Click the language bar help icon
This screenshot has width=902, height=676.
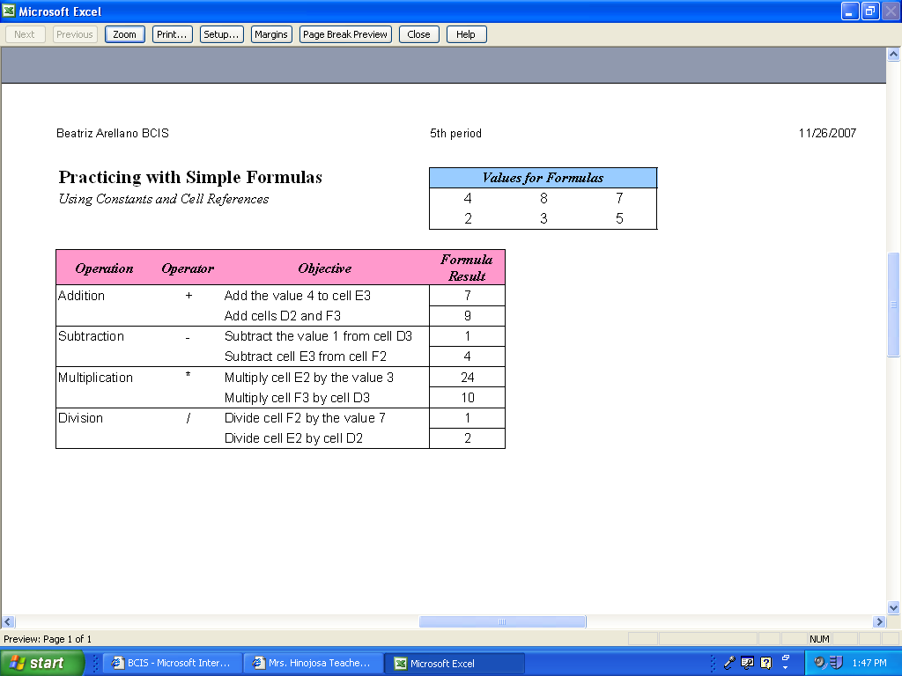(x=765, y=663)
